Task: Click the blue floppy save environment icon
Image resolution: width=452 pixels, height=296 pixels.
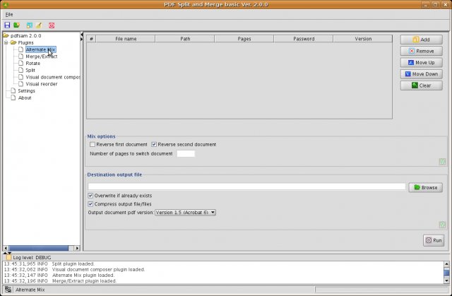Action: (7, 25)
